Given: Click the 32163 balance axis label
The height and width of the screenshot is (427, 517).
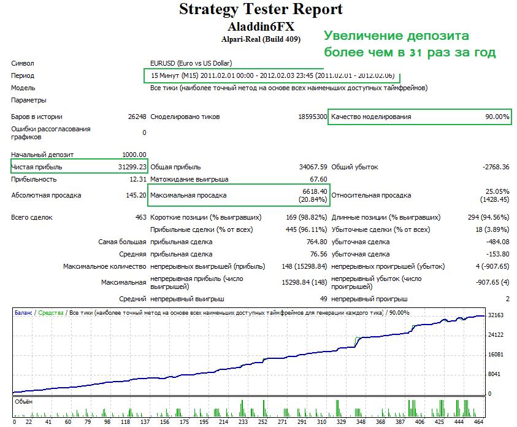Looking at the screenshot, I should tap(496, 315).
